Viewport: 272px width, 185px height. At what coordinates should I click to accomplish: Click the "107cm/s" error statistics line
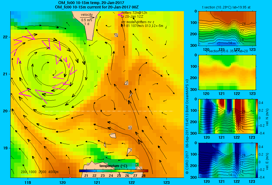[x=142, y=26]
